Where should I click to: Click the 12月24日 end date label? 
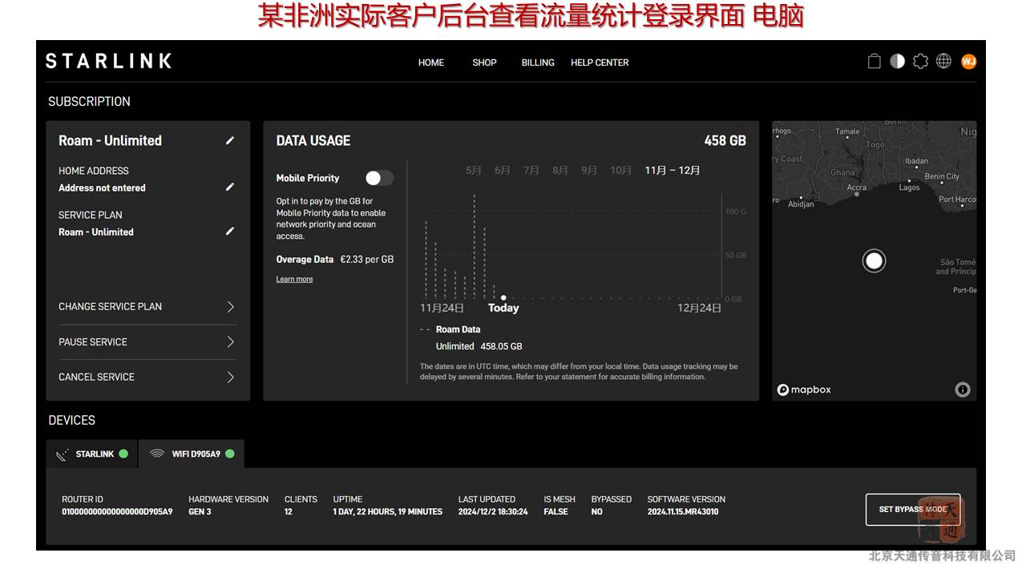coord(699,308)
